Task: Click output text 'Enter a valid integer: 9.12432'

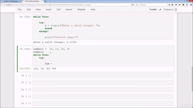Action: tap(55, 42)
